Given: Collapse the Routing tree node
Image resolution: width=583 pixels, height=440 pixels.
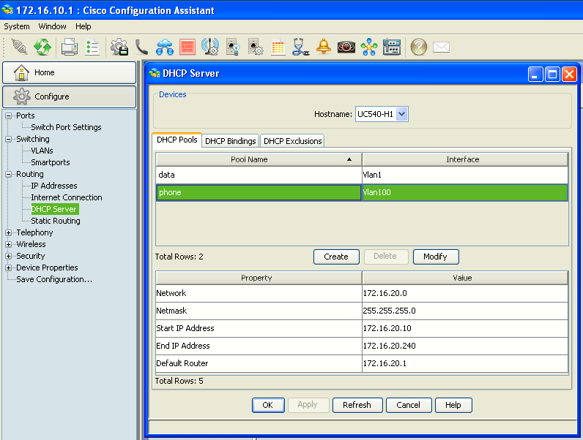Looking at the screenshot, I should pos(8,175).
